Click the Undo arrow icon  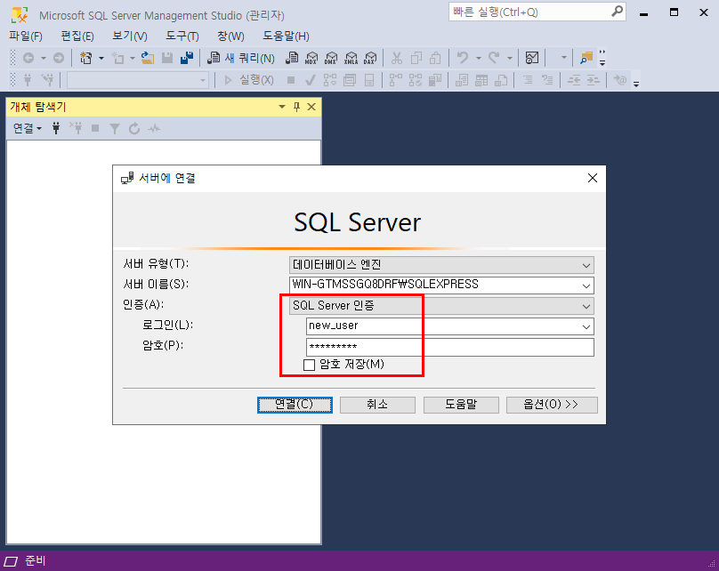point(463,58)
